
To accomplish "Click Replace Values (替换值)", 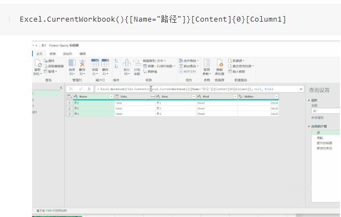I will (150, 72).
